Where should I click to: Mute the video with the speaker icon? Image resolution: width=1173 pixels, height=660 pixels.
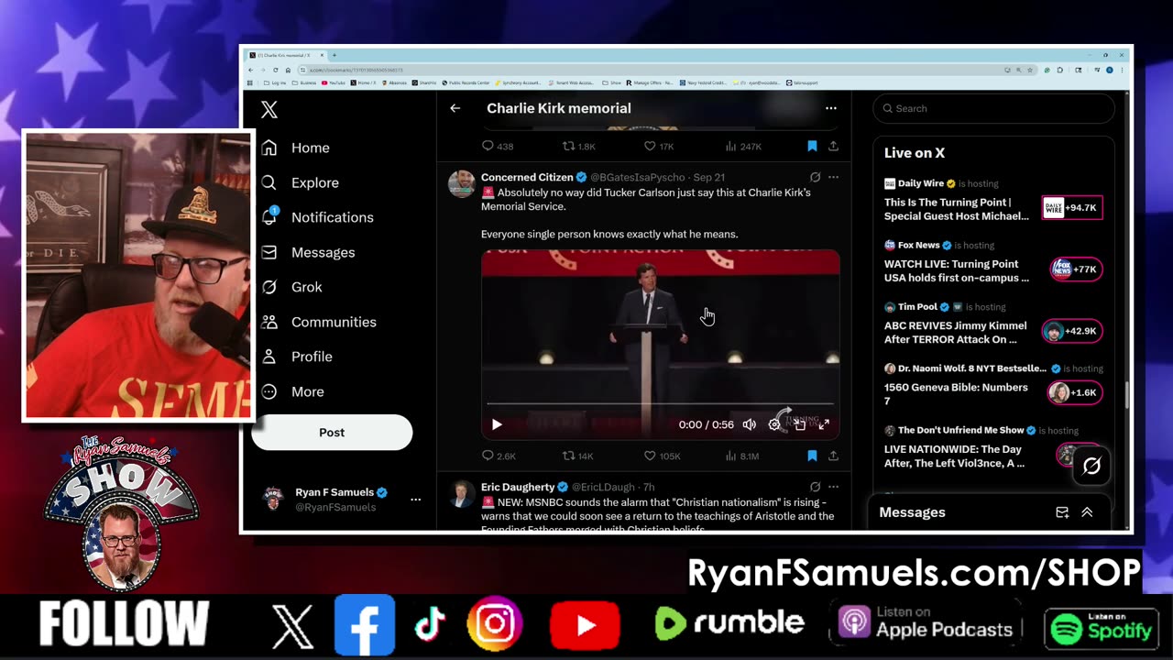(x=749, y=424)
